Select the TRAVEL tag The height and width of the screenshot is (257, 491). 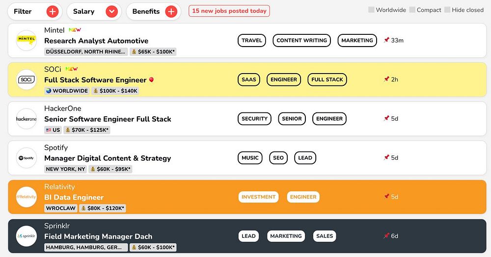[x=252, y=40]
